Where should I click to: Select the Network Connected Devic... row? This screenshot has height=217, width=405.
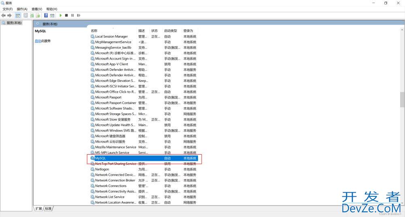[x=144, y=174]
